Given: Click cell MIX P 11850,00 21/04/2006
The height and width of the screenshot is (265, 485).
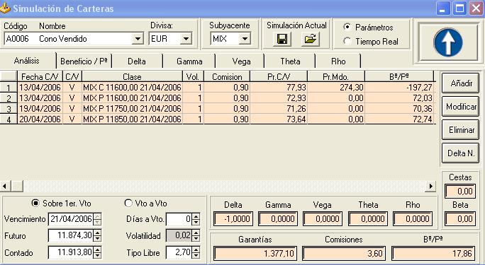Looking at the screenshot, I should click(x=132, y=119).
